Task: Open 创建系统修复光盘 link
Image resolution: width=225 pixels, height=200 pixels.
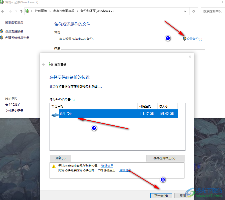Action: tap(17, 38)
